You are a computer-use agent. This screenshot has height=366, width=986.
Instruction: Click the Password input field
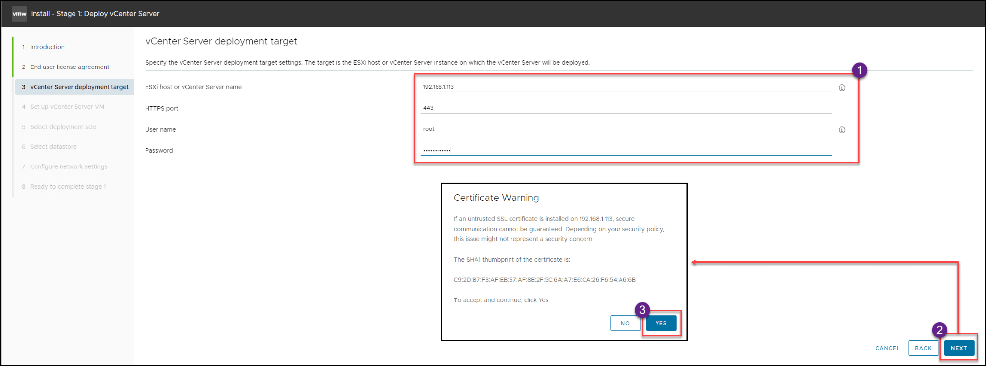(x=626, y=150)
